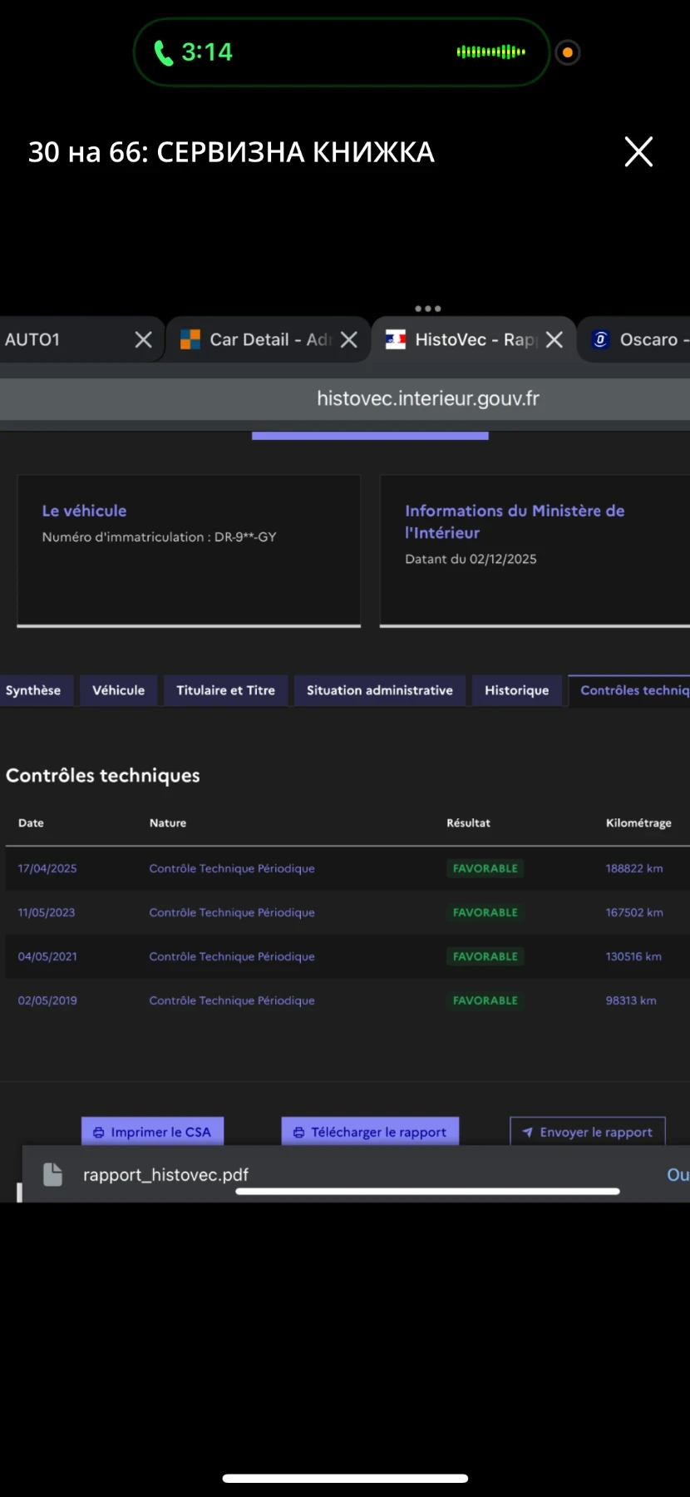The image size is (690, 1497).
Task: Open Contrôle Technique Périodique entry from 17/04/2025
Action: [232, 868]
